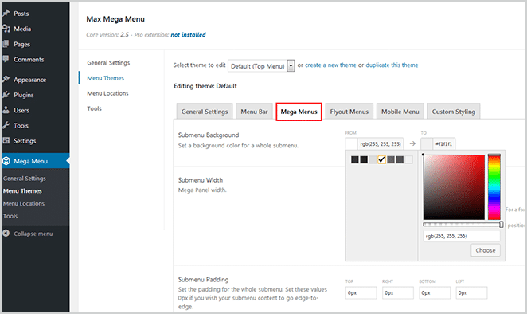The width and height of the screenshot is (527, 314).
Task: Select Mega Menu in admin sidebar
Action: pyautogui.click(x=35, y=161)
